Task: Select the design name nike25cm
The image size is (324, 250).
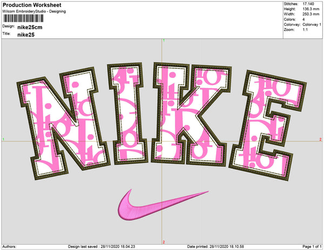Action: pos(30,28)
